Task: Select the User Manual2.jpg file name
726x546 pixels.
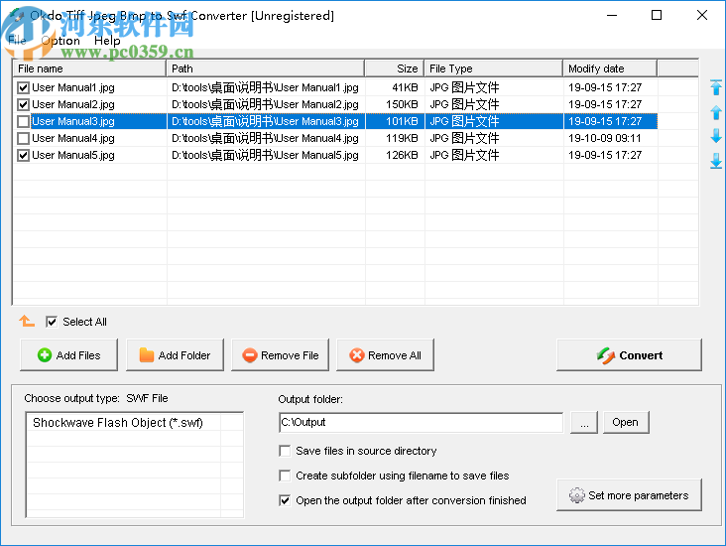Action: point(73,104)
